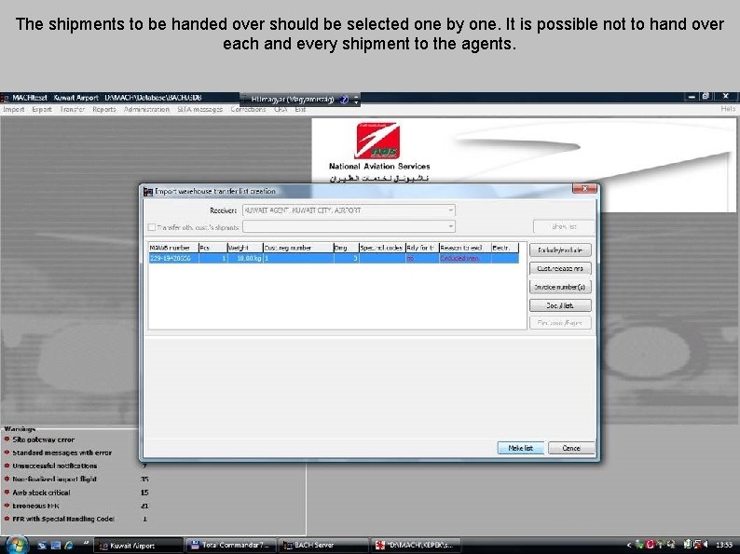The height and width of the screenshot is (554, 740).
Task: Sort by MAWB number column header
Action: pos(173,248)
